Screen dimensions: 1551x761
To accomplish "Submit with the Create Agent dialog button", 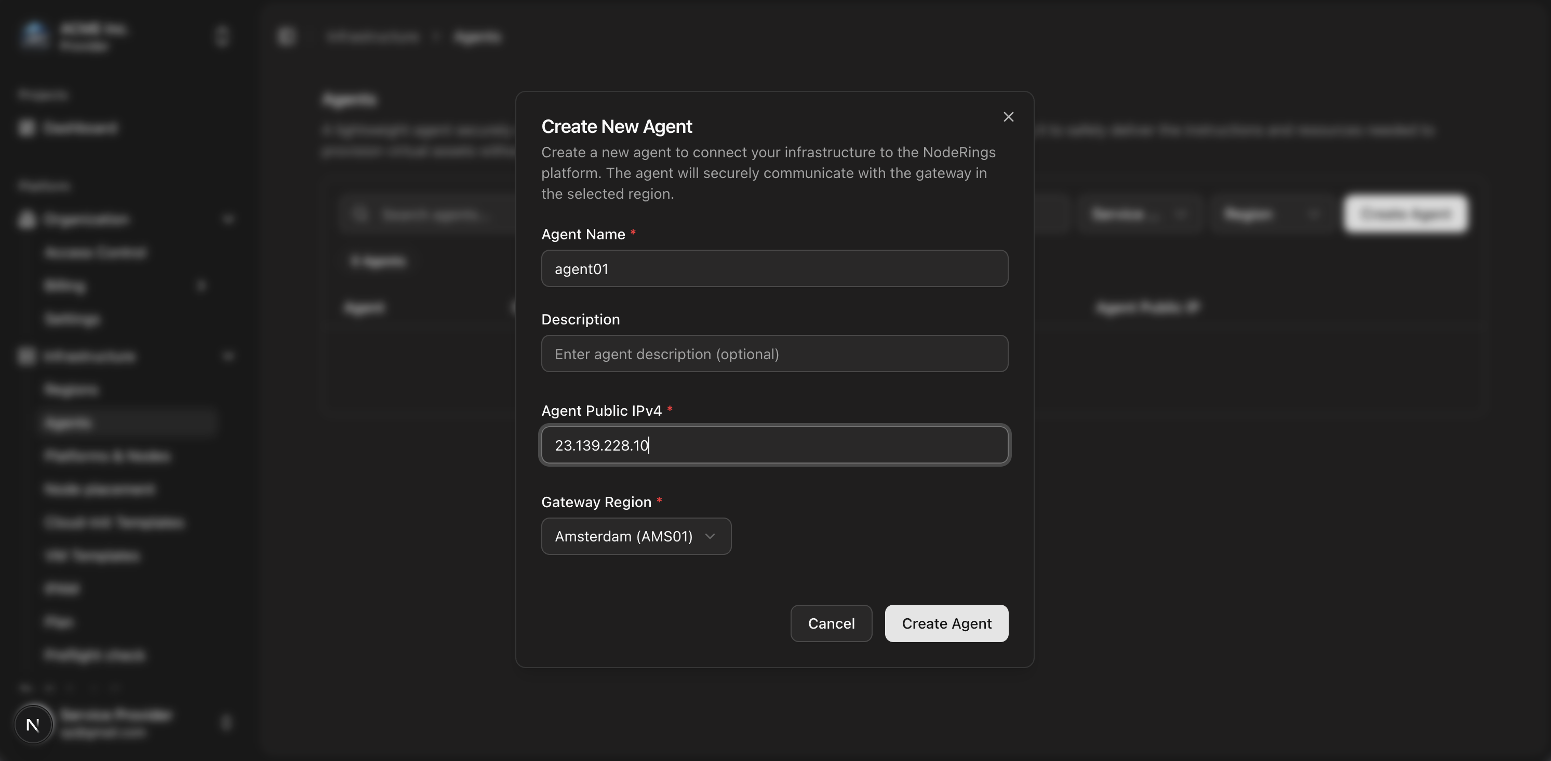I will tap(946, 623).
